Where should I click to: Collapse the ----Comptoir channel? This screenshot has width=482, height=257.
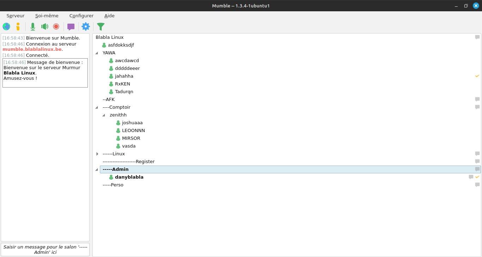click(97, 107)
